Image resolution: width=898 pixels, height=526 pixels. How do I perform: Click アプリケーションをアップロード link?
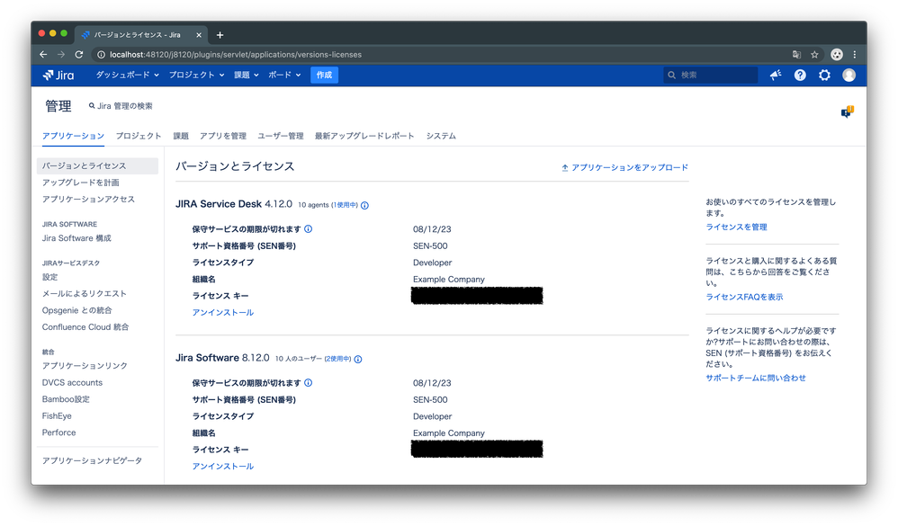point(624,168)
